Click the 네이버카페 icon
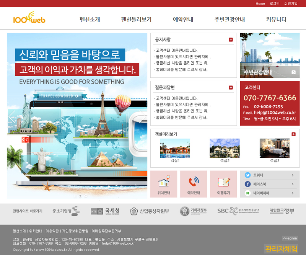The height and width of the screenshot is (255, 306). pyautogui.click(x=247, y=193)
